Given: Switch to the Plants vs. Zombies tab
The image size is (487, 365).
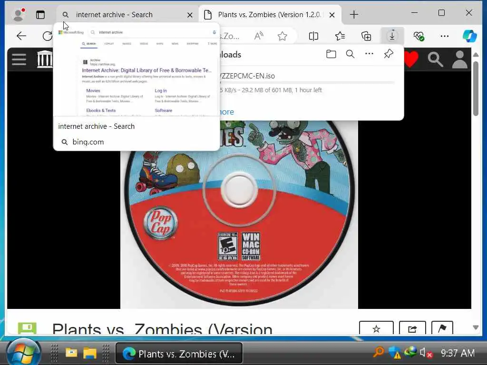Looking at the screenshot, I should [x=270, y=15].
